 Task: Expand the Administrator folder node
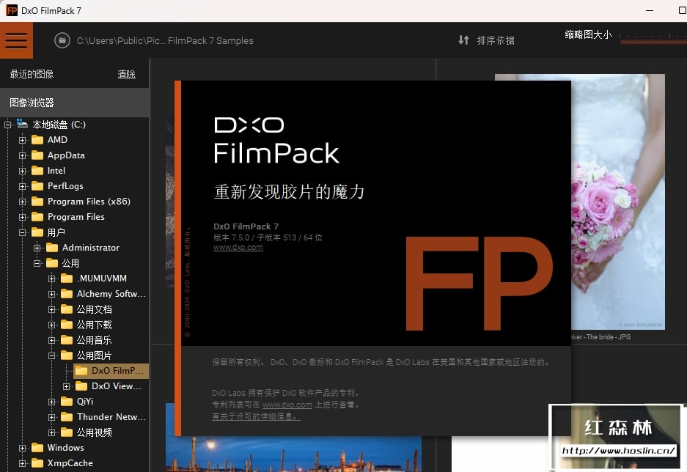tap(37, 248)
